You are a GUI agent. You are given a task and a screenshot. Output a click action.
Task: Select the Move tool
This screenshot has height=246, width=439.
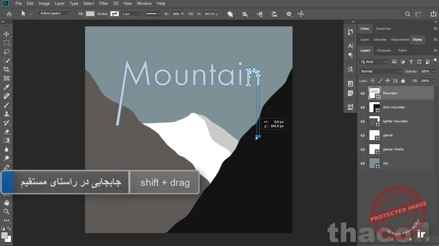click(6, 34)
